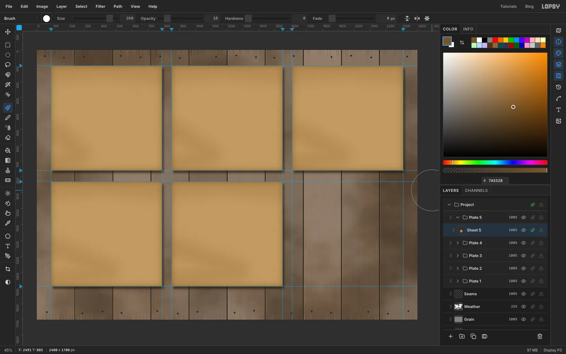The image size is (566, 354).
Task: Lock the Project group
Action: [541, 205]
